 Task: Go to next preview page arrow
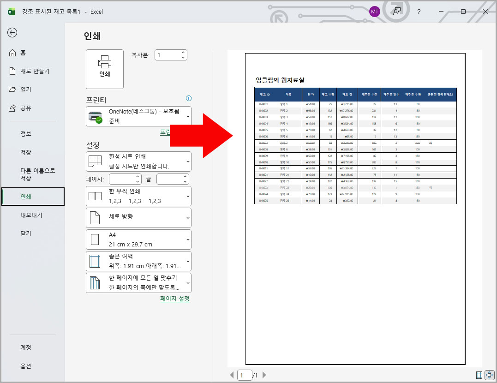click(x=264, y=375)
